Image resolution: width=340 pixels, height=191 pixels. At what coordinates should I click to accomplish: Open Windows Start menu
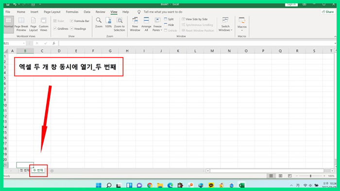99,185
